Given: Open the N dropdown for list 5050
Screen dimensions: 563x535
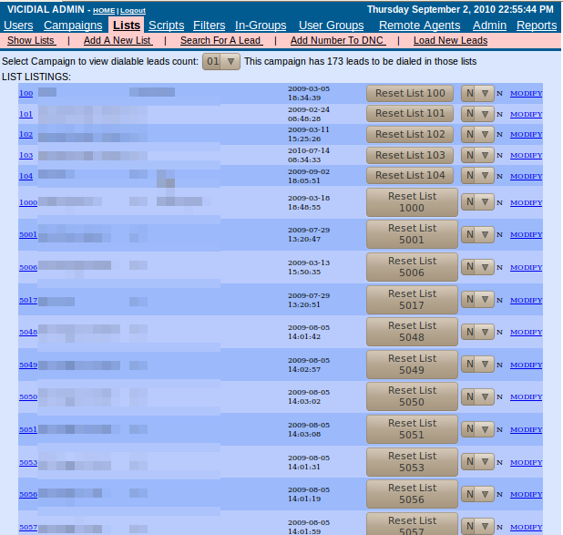Looking at the screenshot, I should coord(477,396).
